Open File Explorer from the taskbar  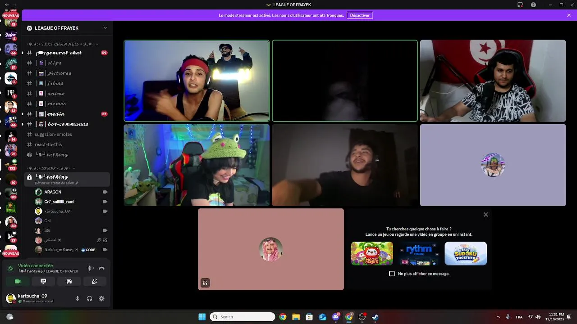tap(296, 317)
